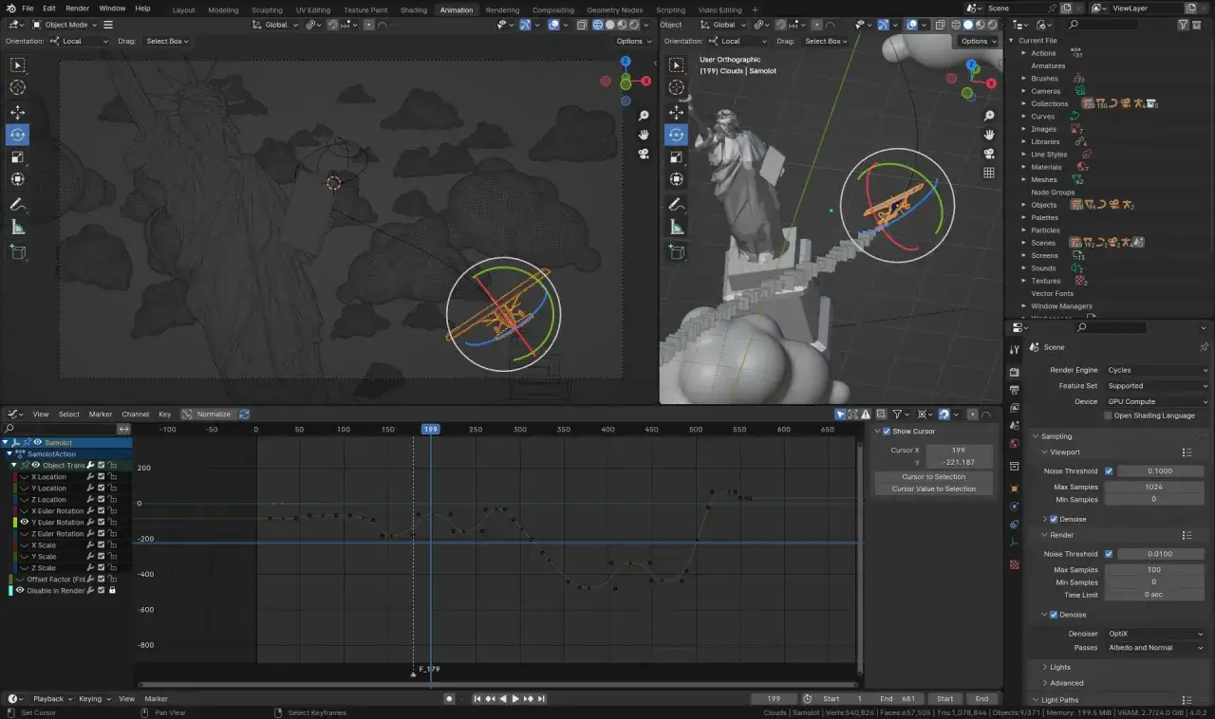The image size is (1215, 719).
Task: Expand the Lights panel
Action: coord(1060,667)
